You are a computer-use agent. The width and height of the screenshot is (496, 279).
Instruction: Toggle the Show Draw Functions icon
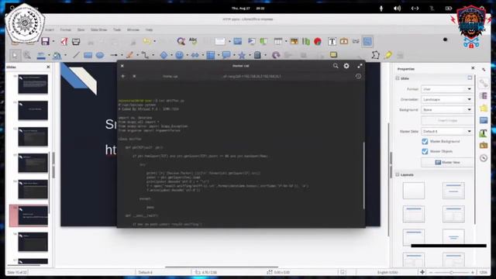[367, 41]
